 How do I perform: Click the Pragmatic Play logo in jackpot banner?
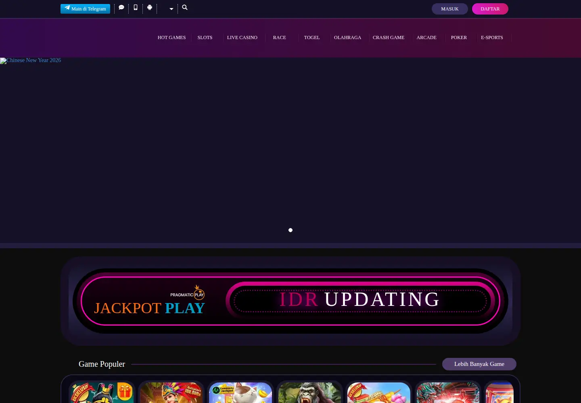point(187,293)
